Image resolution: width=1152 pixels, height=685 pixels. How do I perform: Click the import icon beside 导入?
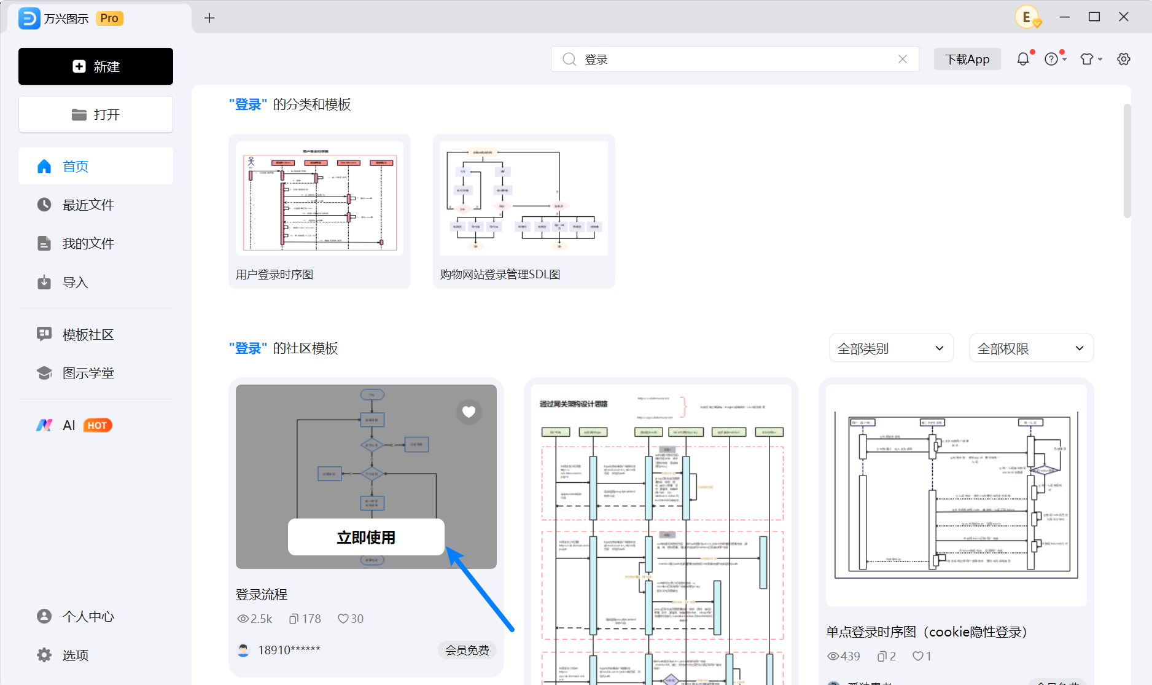pos(44,282)
